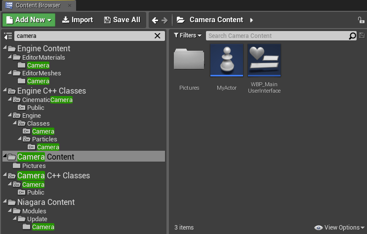Select Pictures folder in the tree
This screenshot has width=367, height=234.
(x=34, y=166)
